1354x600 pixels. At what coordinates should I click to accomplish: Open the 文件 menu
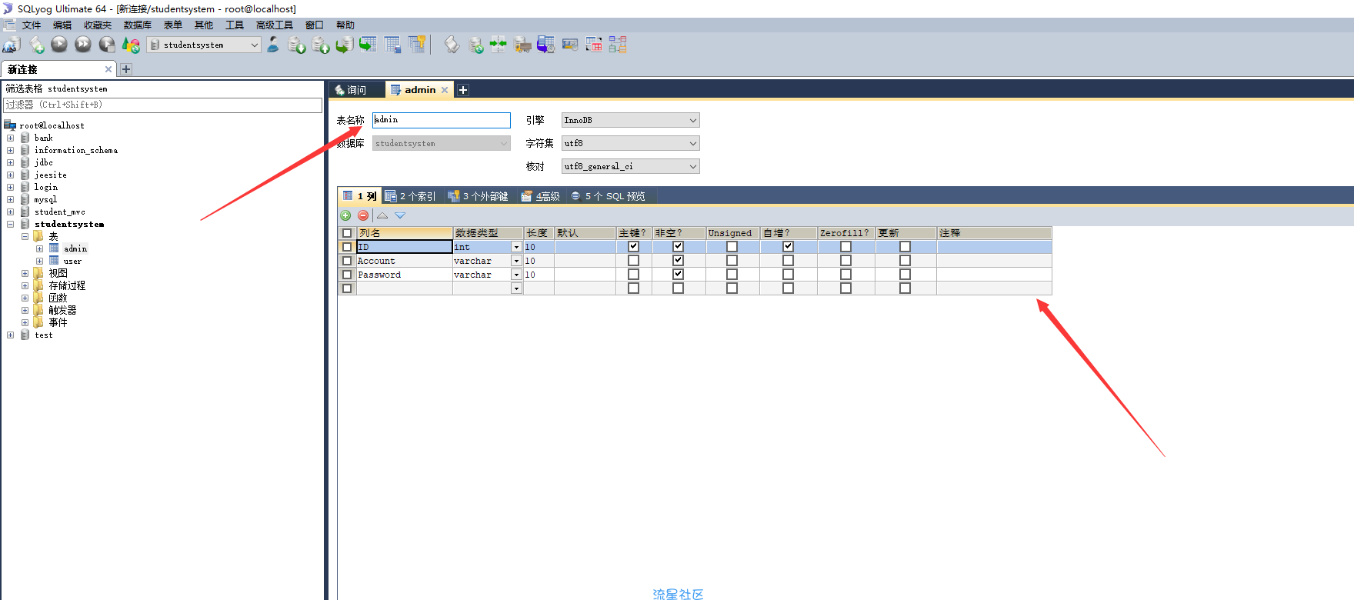pyautogui.click(x=32, y=25)
